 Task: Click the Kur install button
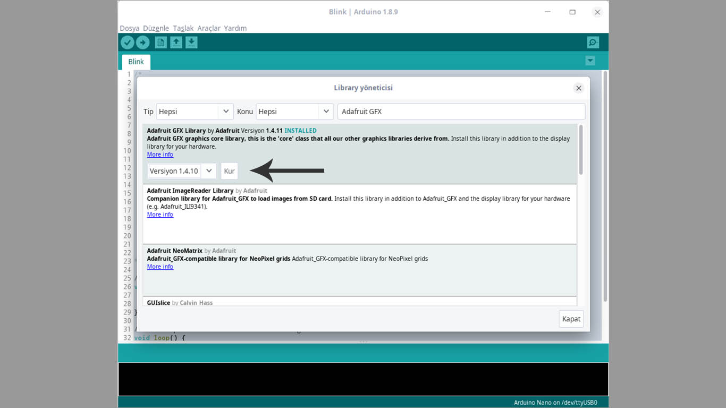229,171
